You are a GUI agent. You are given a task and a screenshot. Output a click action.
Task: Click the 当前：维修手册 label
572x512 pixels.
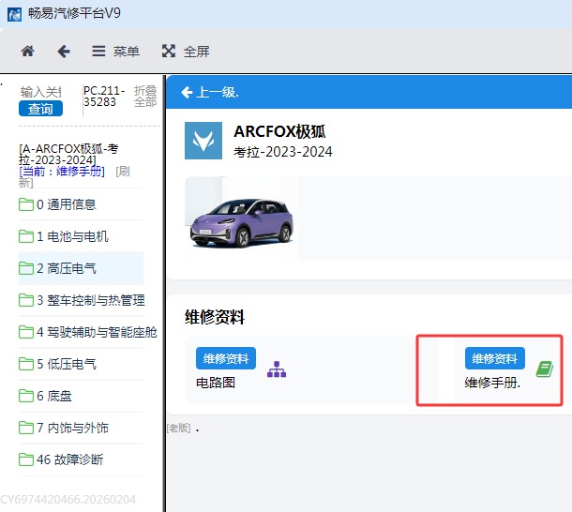tap(62, 172)
